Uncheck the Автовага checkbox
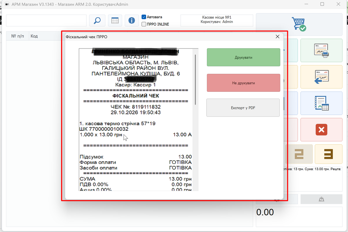The height and width of the screenshot is (232, 348). coord(144,17)
